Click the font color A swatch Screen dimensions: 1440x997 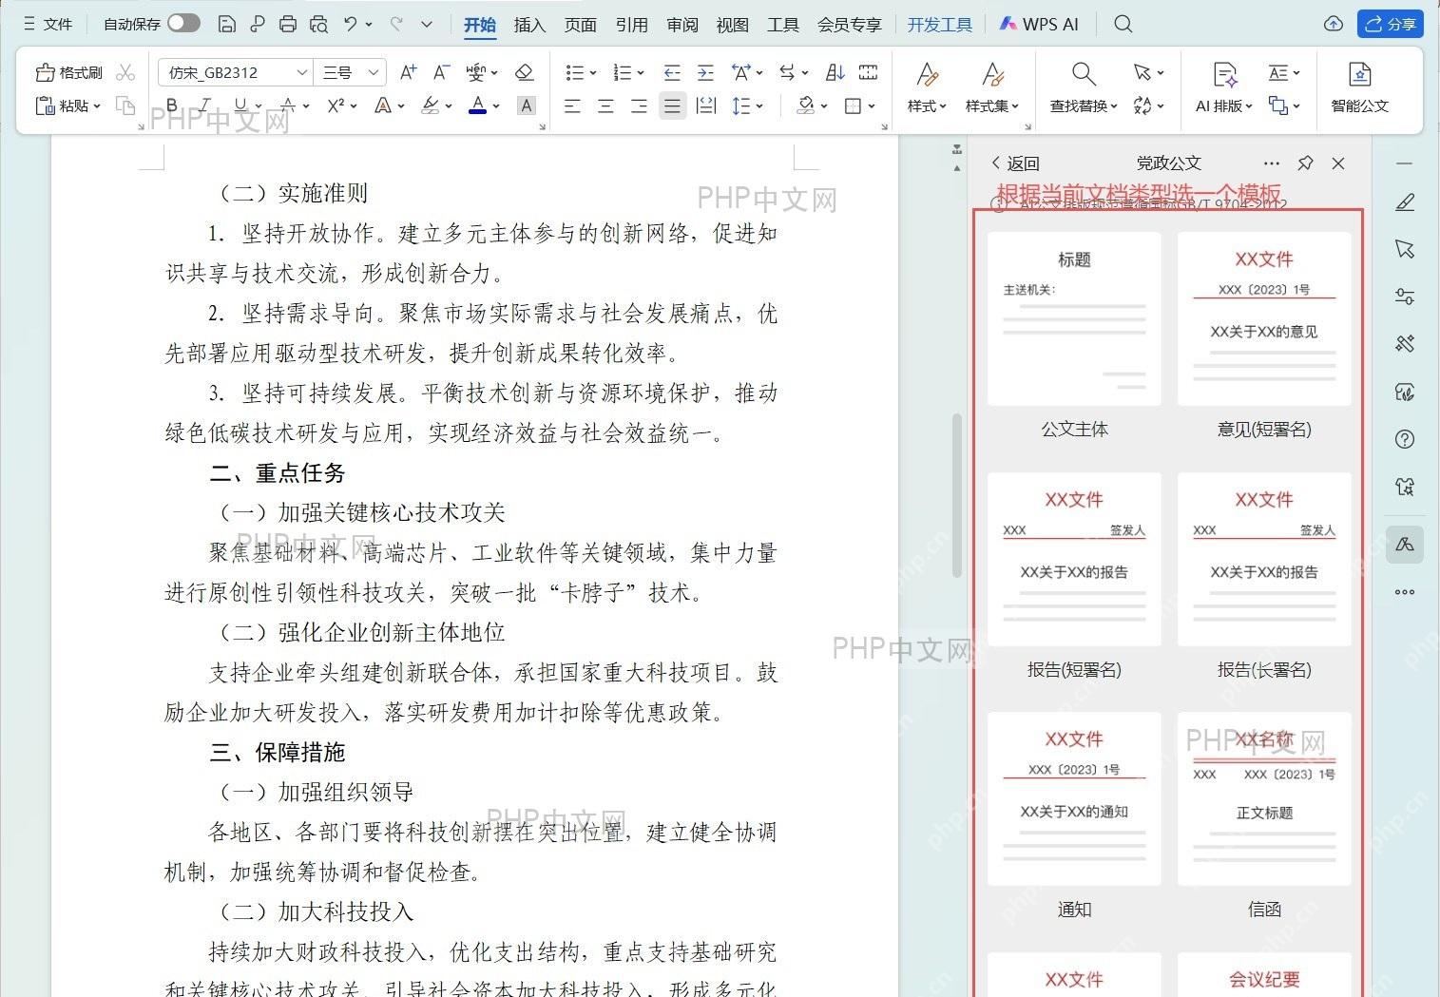coord(478,105)
